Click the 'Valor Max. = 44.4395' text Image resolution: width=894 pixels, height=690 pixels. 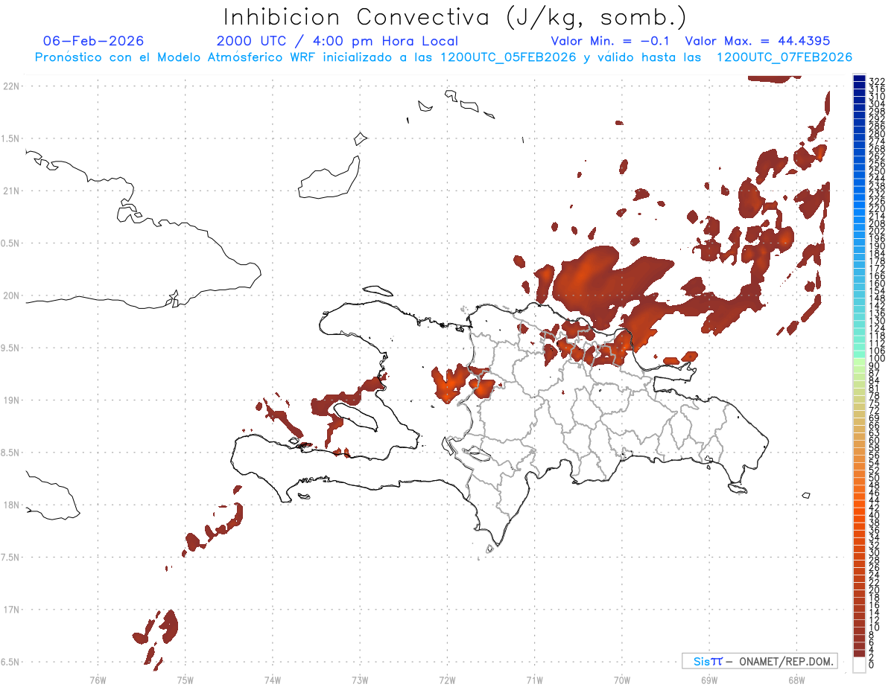tap(757, 41)
